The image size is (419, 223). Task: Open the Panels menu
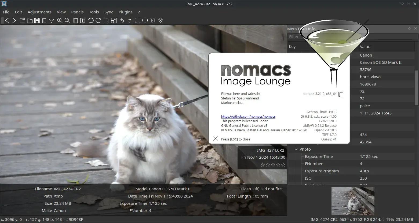[77, 12]
